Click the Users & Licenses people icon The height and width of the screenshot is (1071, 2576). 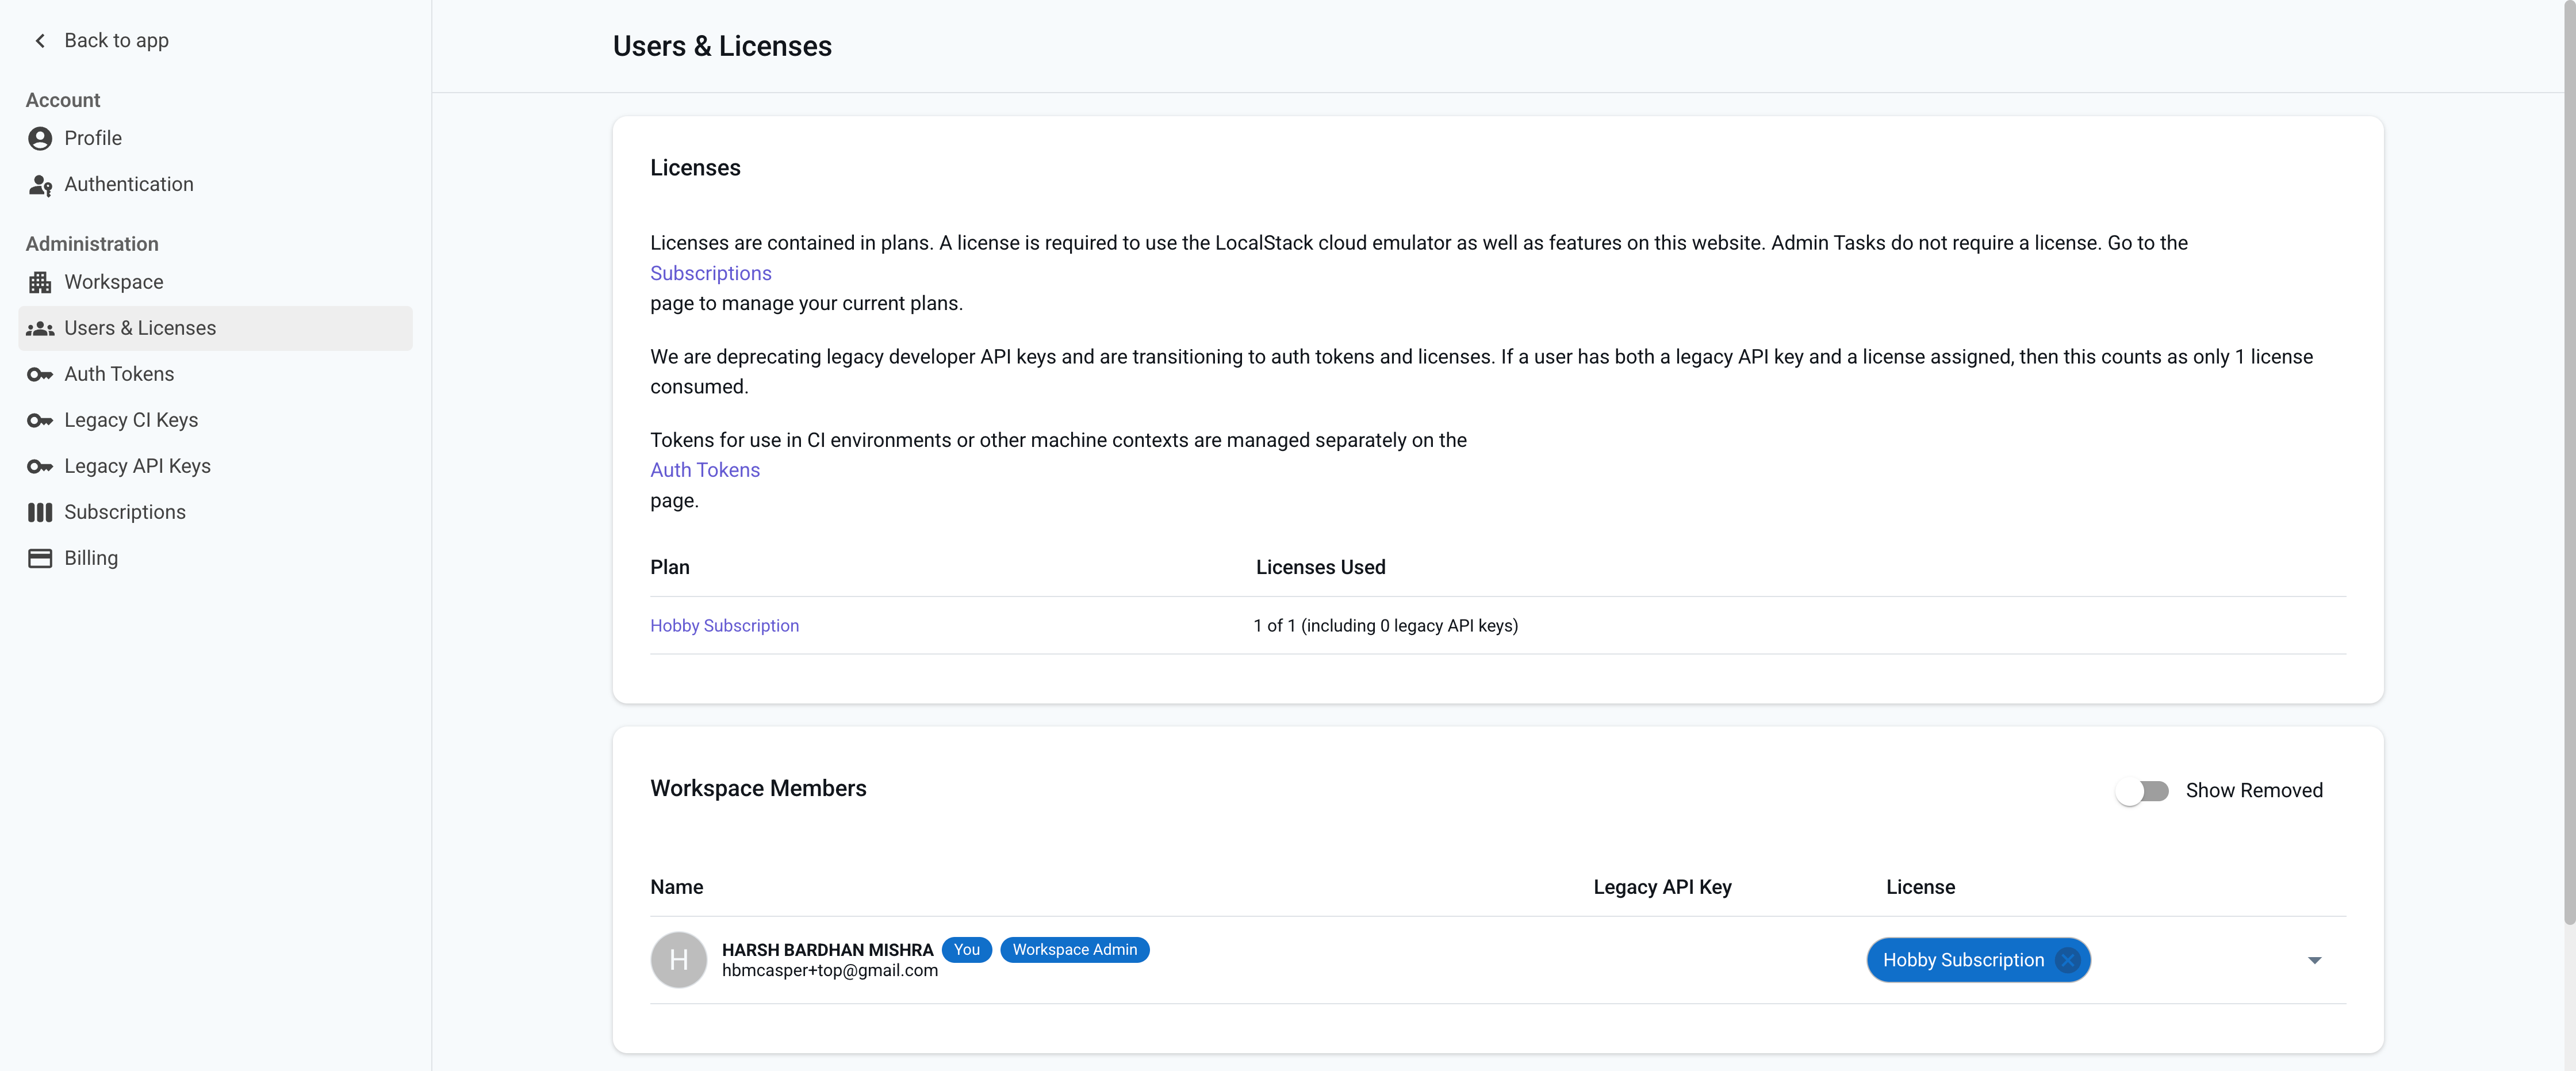click(x=39, y=328)
